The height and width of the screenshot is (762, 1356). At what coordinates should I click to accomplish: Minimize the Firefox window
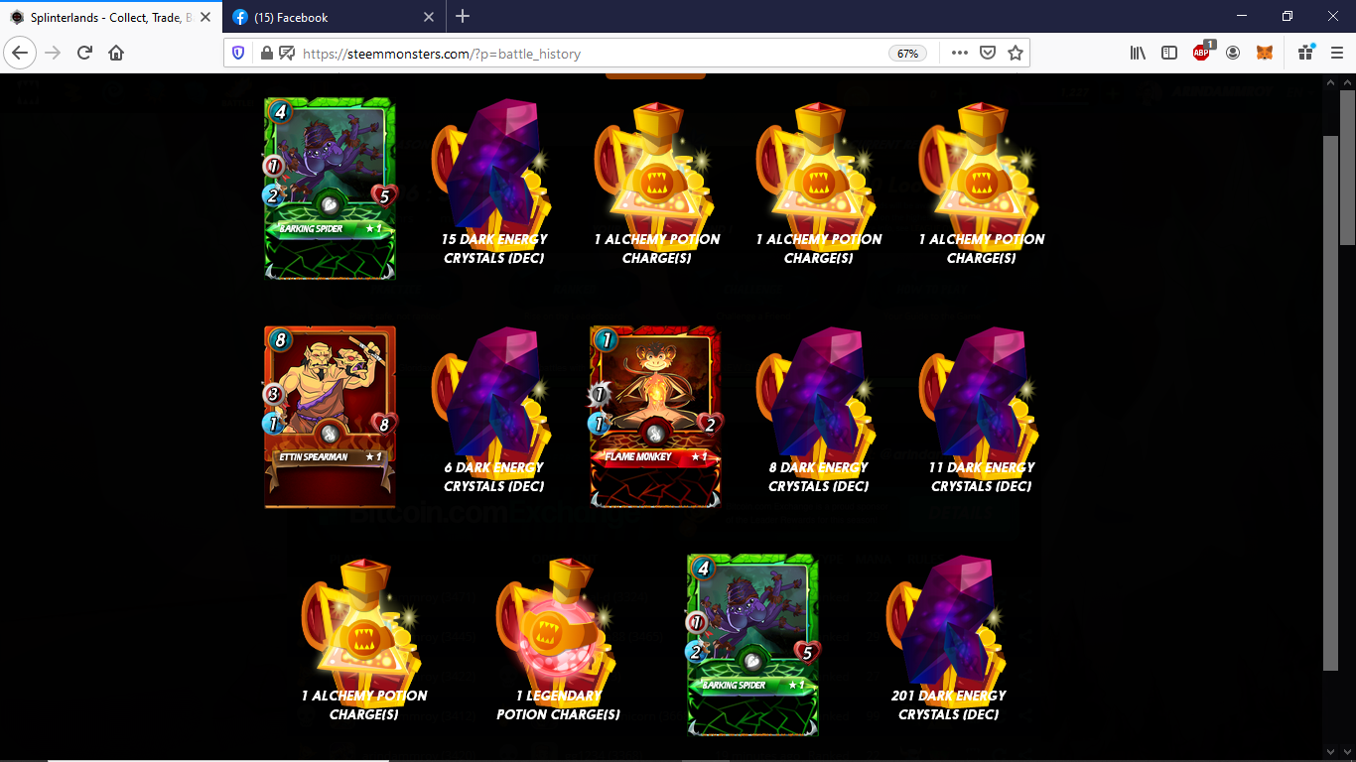1242,16
